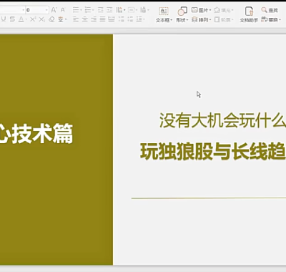Apply strikethrough formatting with the S icon
Screen dimensions: 286x272
click(12, 19)
